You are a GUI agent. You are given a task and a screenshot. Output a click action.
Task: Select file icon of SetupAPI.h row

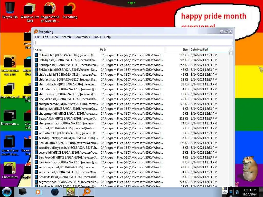[x=36, y=118]
